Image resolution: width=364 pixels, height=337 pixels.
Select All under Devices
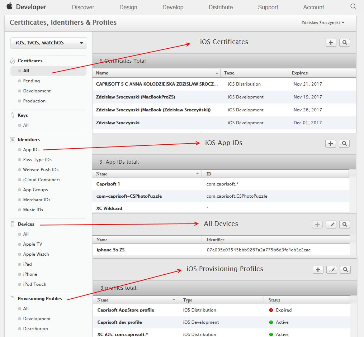click(26, 234)
